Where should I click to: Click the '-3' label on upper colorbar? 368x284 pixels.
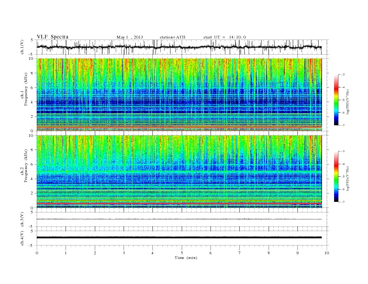[343, 75]
